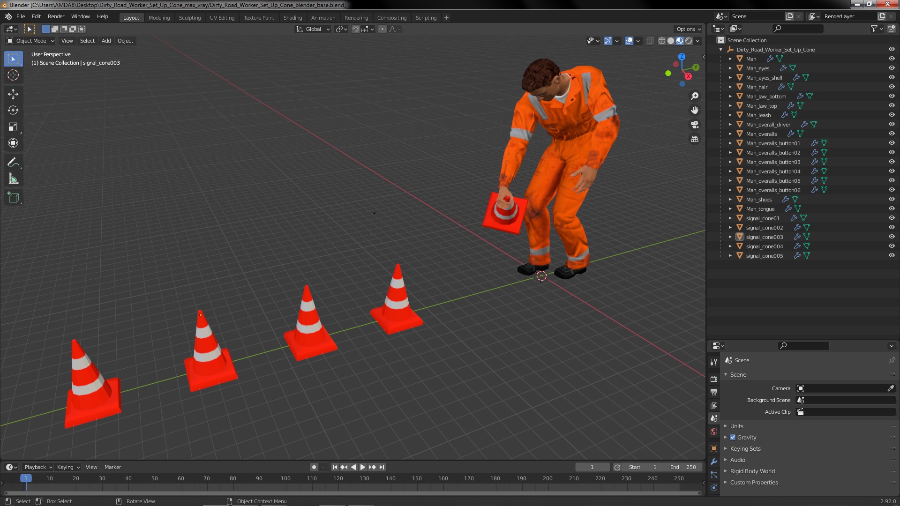Switch to the Shading workspace tab

point(292,18)
